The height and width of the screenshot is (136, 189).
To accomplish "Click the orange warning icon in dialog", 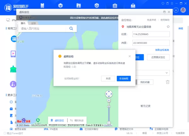I will pos(60,56).
